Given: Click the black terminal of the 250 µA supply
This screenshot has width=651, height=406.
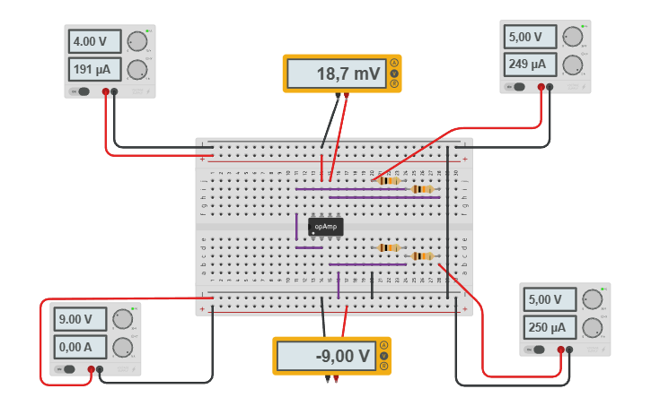Looking at the screenshot, I should click(569, 350).
